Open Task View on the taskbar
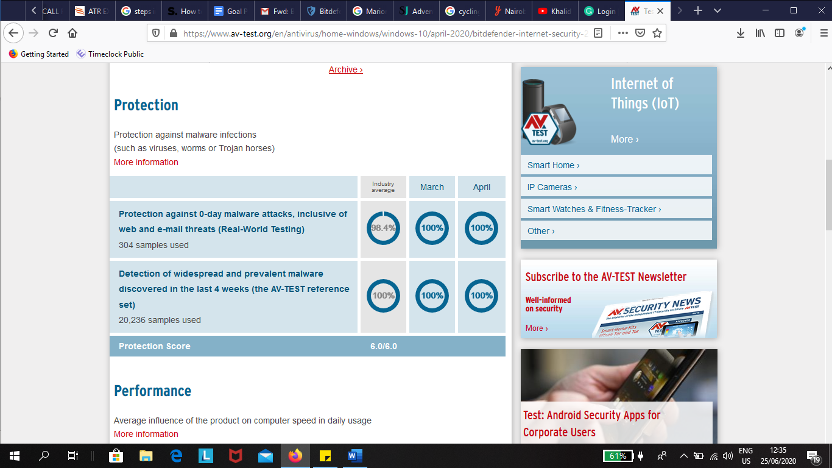The width and height of the screenshot is (832, 468). (x=73, y=456)
